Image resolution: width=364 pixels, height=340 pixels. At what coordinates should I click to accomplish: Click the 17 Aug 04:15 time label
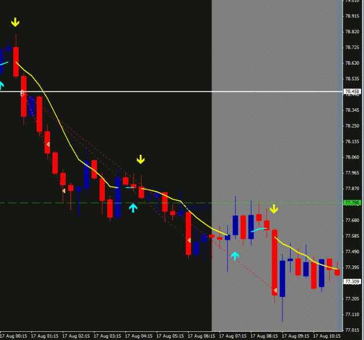coord(139,336)
